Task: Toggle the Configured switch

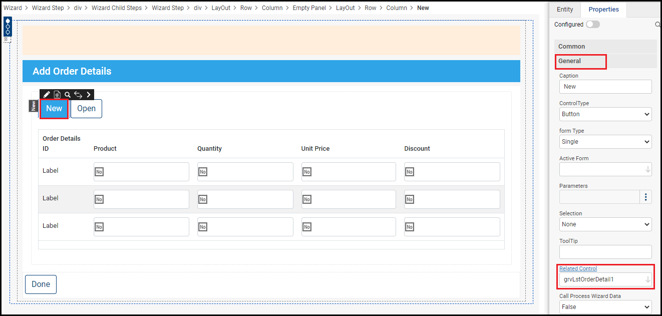Action: click(x=593, y=24)
